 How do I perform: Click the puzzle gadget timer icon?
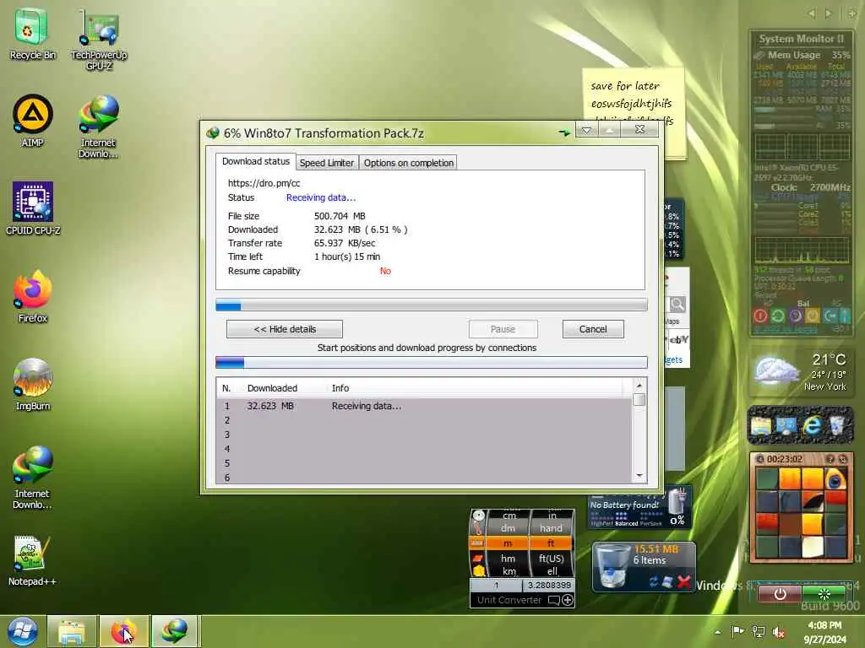pyautogui.click(x=759, y=459)
